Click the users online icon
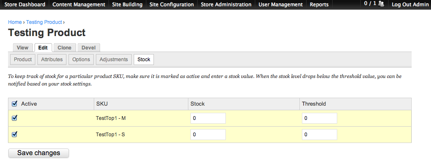The height and width of the screenshot is (161, 431). [381, 4]
